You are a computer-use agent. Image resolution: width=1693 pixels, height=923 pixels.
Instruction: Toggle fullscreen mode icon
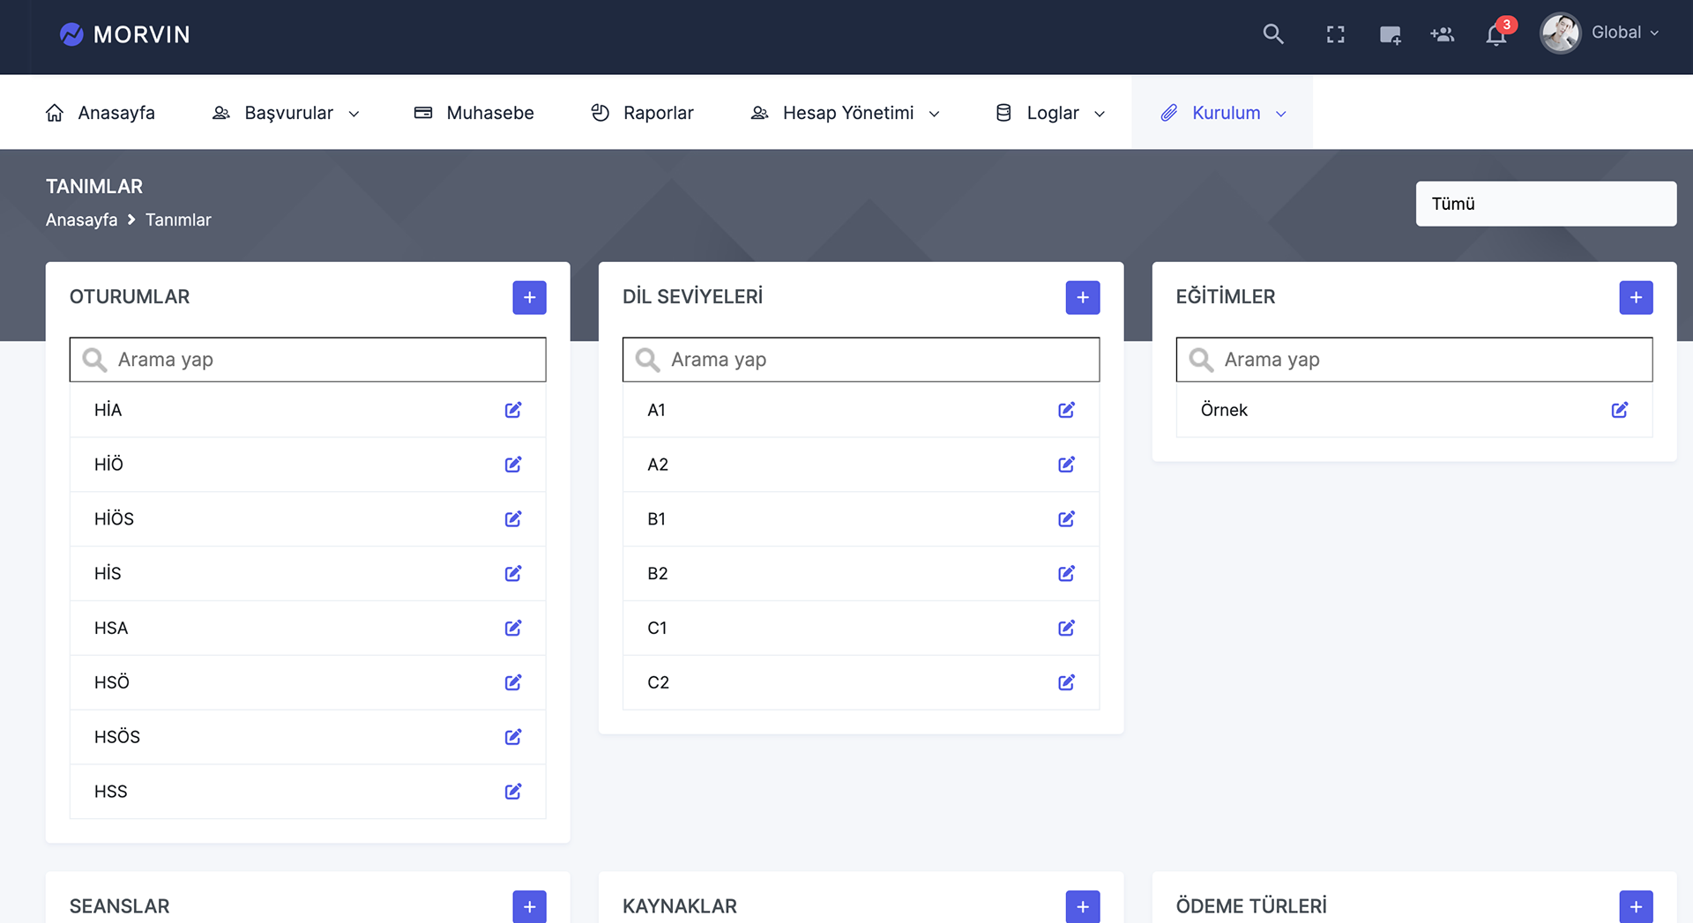coord(1335,34)
